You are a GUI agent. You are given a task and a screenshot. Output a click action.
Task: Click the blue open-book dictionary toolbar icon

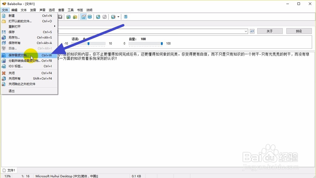coord(90,17)
